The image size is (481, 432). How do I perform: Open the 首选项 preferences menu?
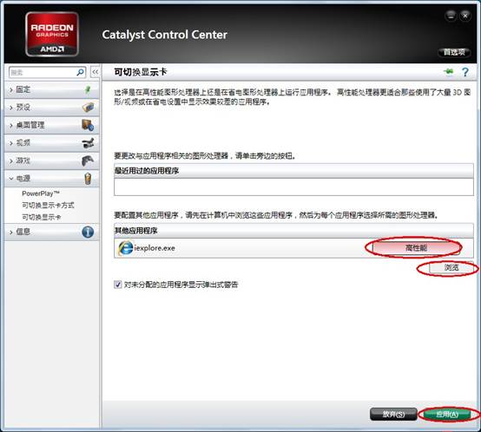point(454,52)
